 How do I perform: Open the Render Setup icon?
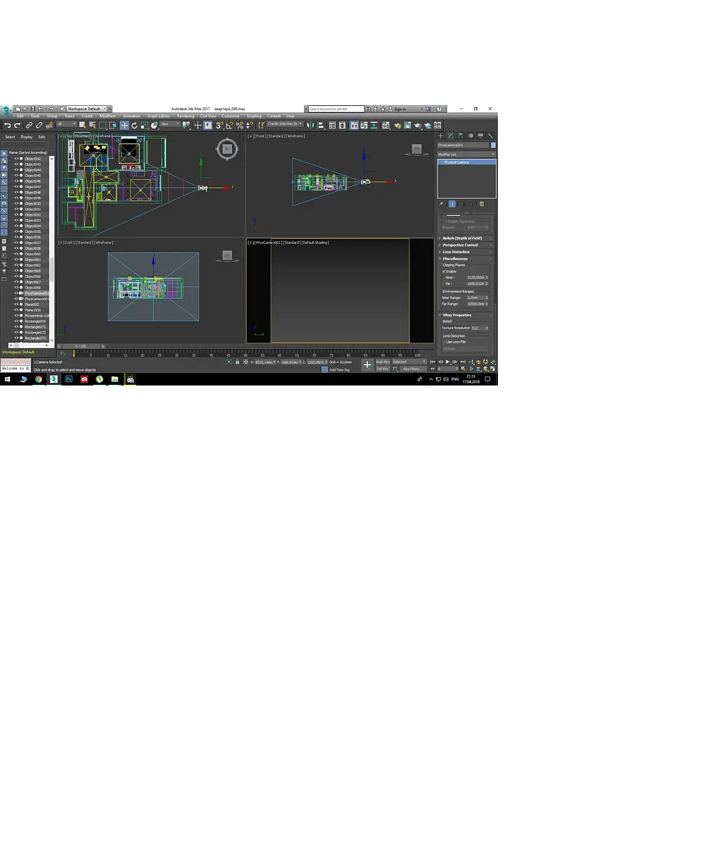[x=397, y=126]
